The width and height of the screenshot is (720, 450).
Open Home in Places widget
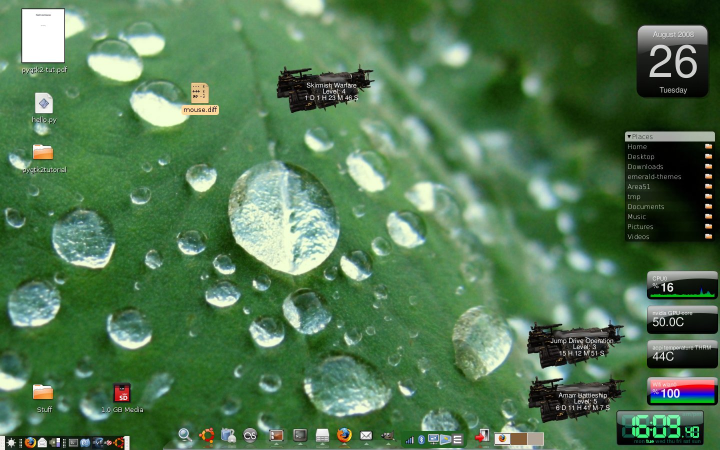pos(669,146)
